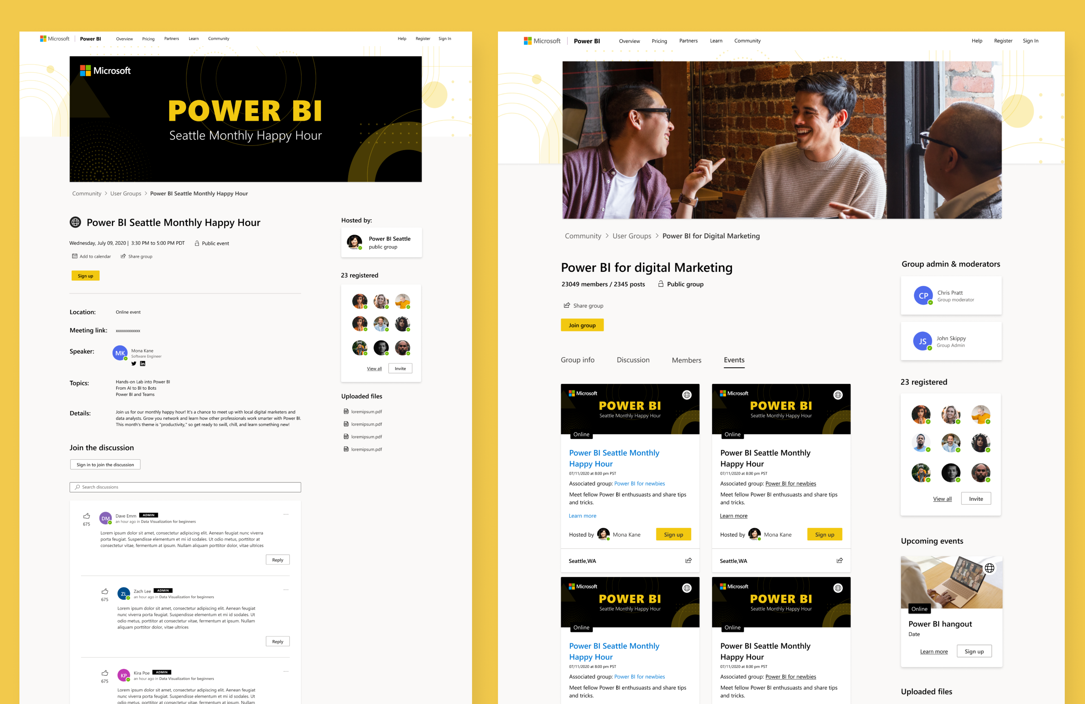Click Add to calendar icon
The height and width of the screenshot is (704, 1085).
[x=75, y=256]
